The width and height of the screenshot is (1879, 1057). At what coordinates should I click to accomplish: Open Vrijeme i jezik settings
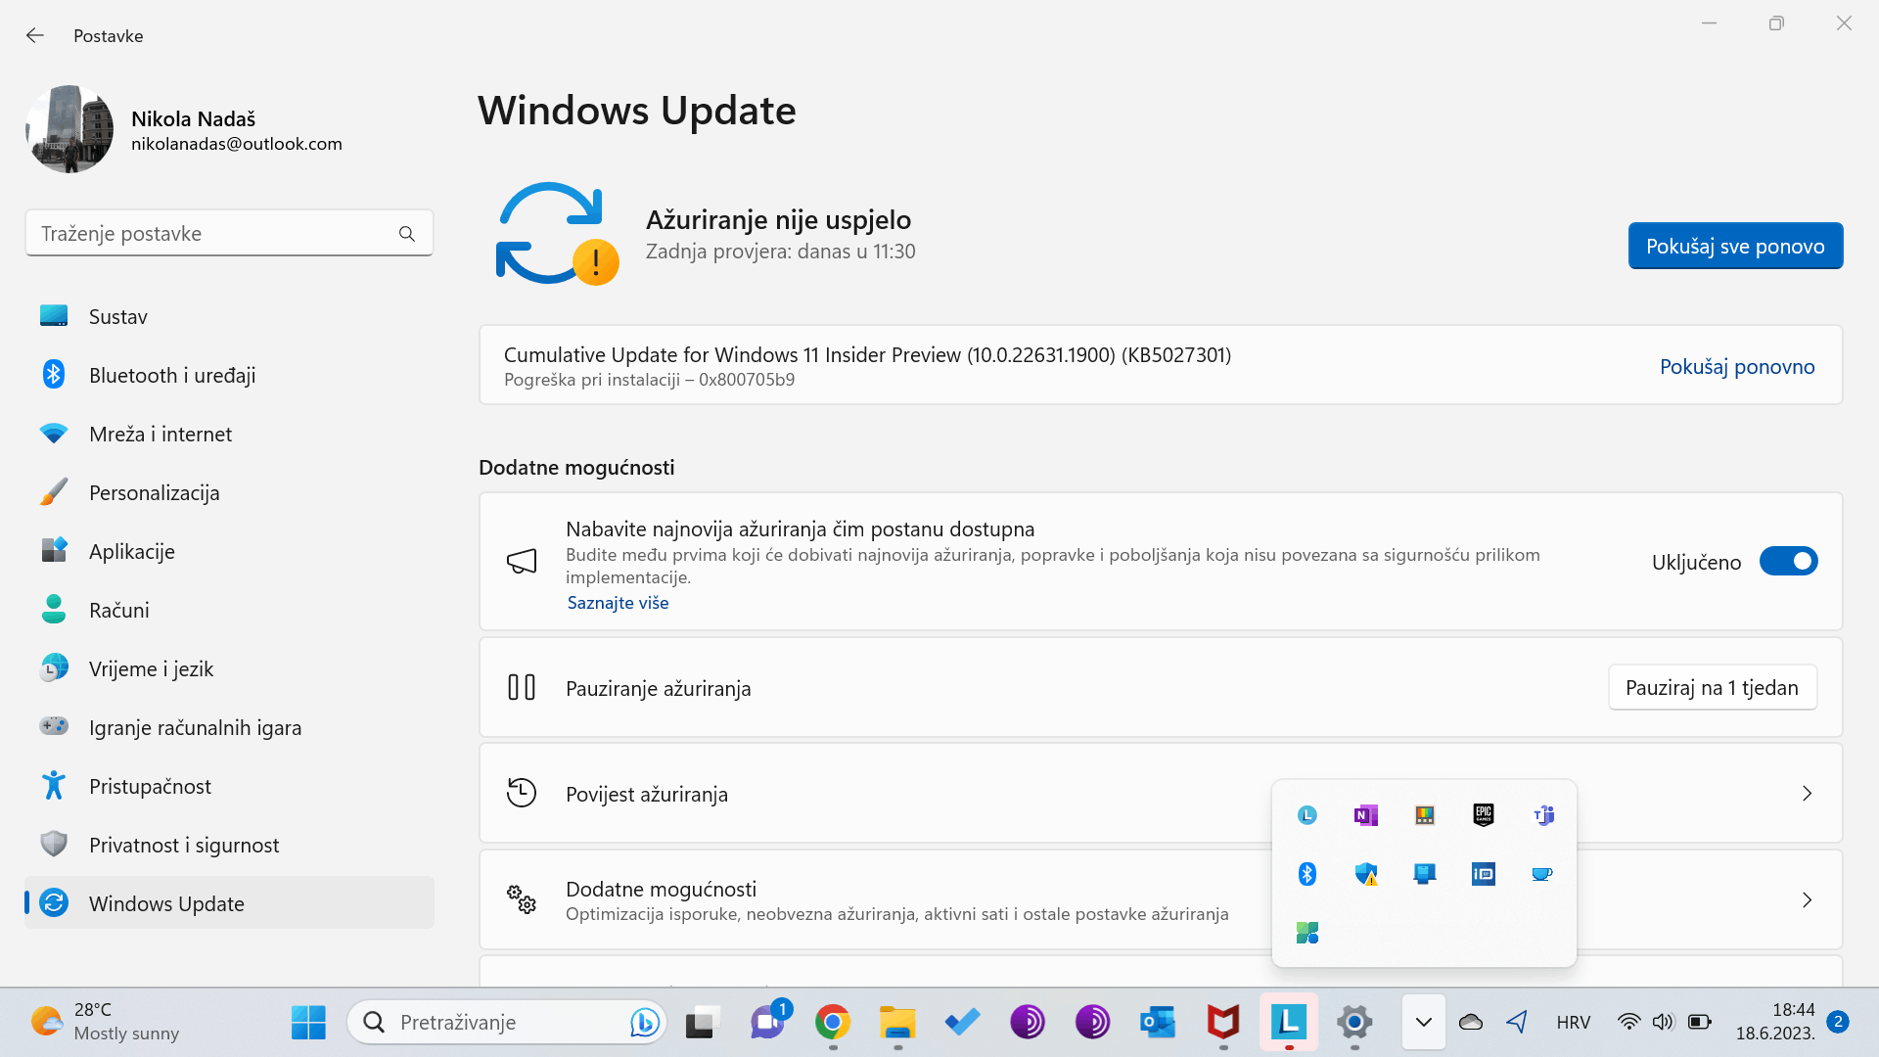coord(229,668)
